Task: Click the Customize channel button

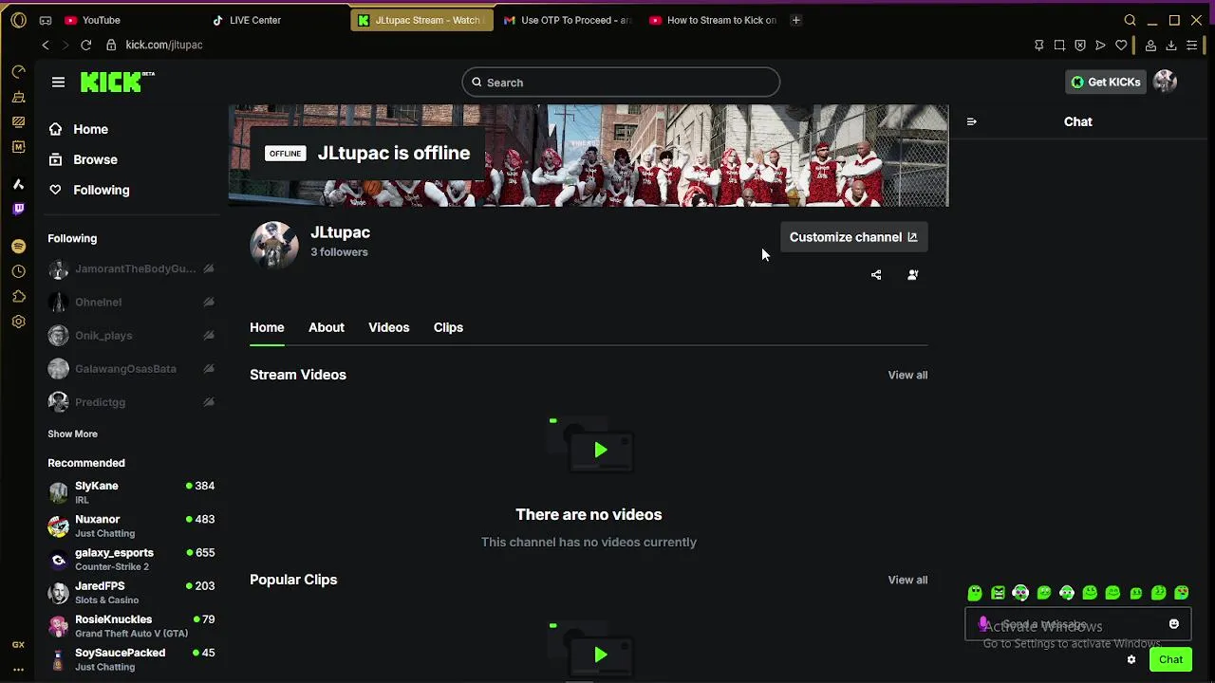Action: click(853, 237)
